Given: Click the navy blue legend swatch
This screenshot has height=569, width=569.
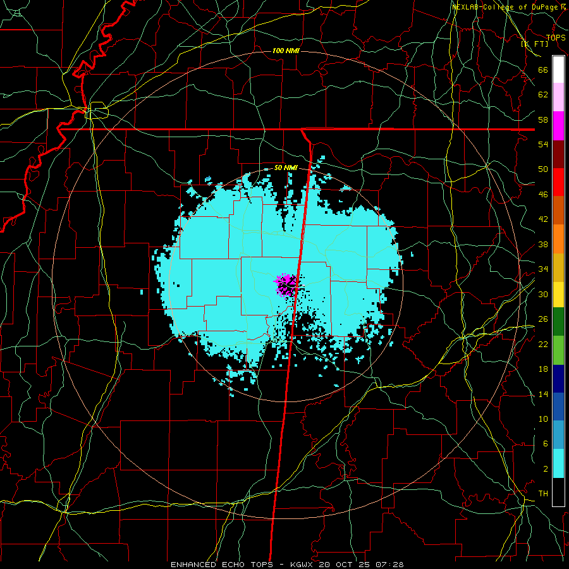Looking at the screenshot, I should click(558, 379).
